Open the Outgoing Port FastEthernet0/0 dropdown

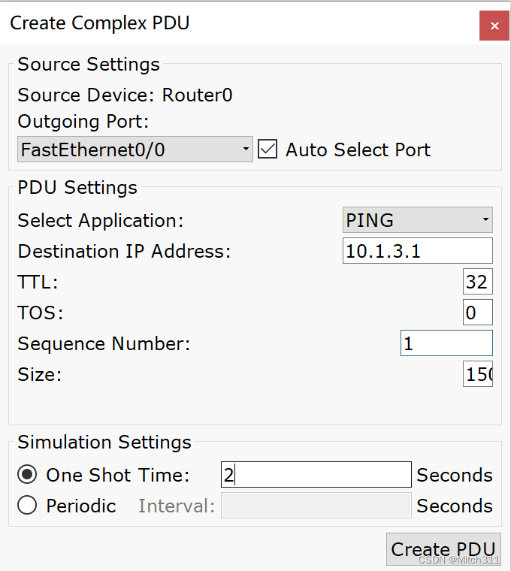(x=135, y=150)
